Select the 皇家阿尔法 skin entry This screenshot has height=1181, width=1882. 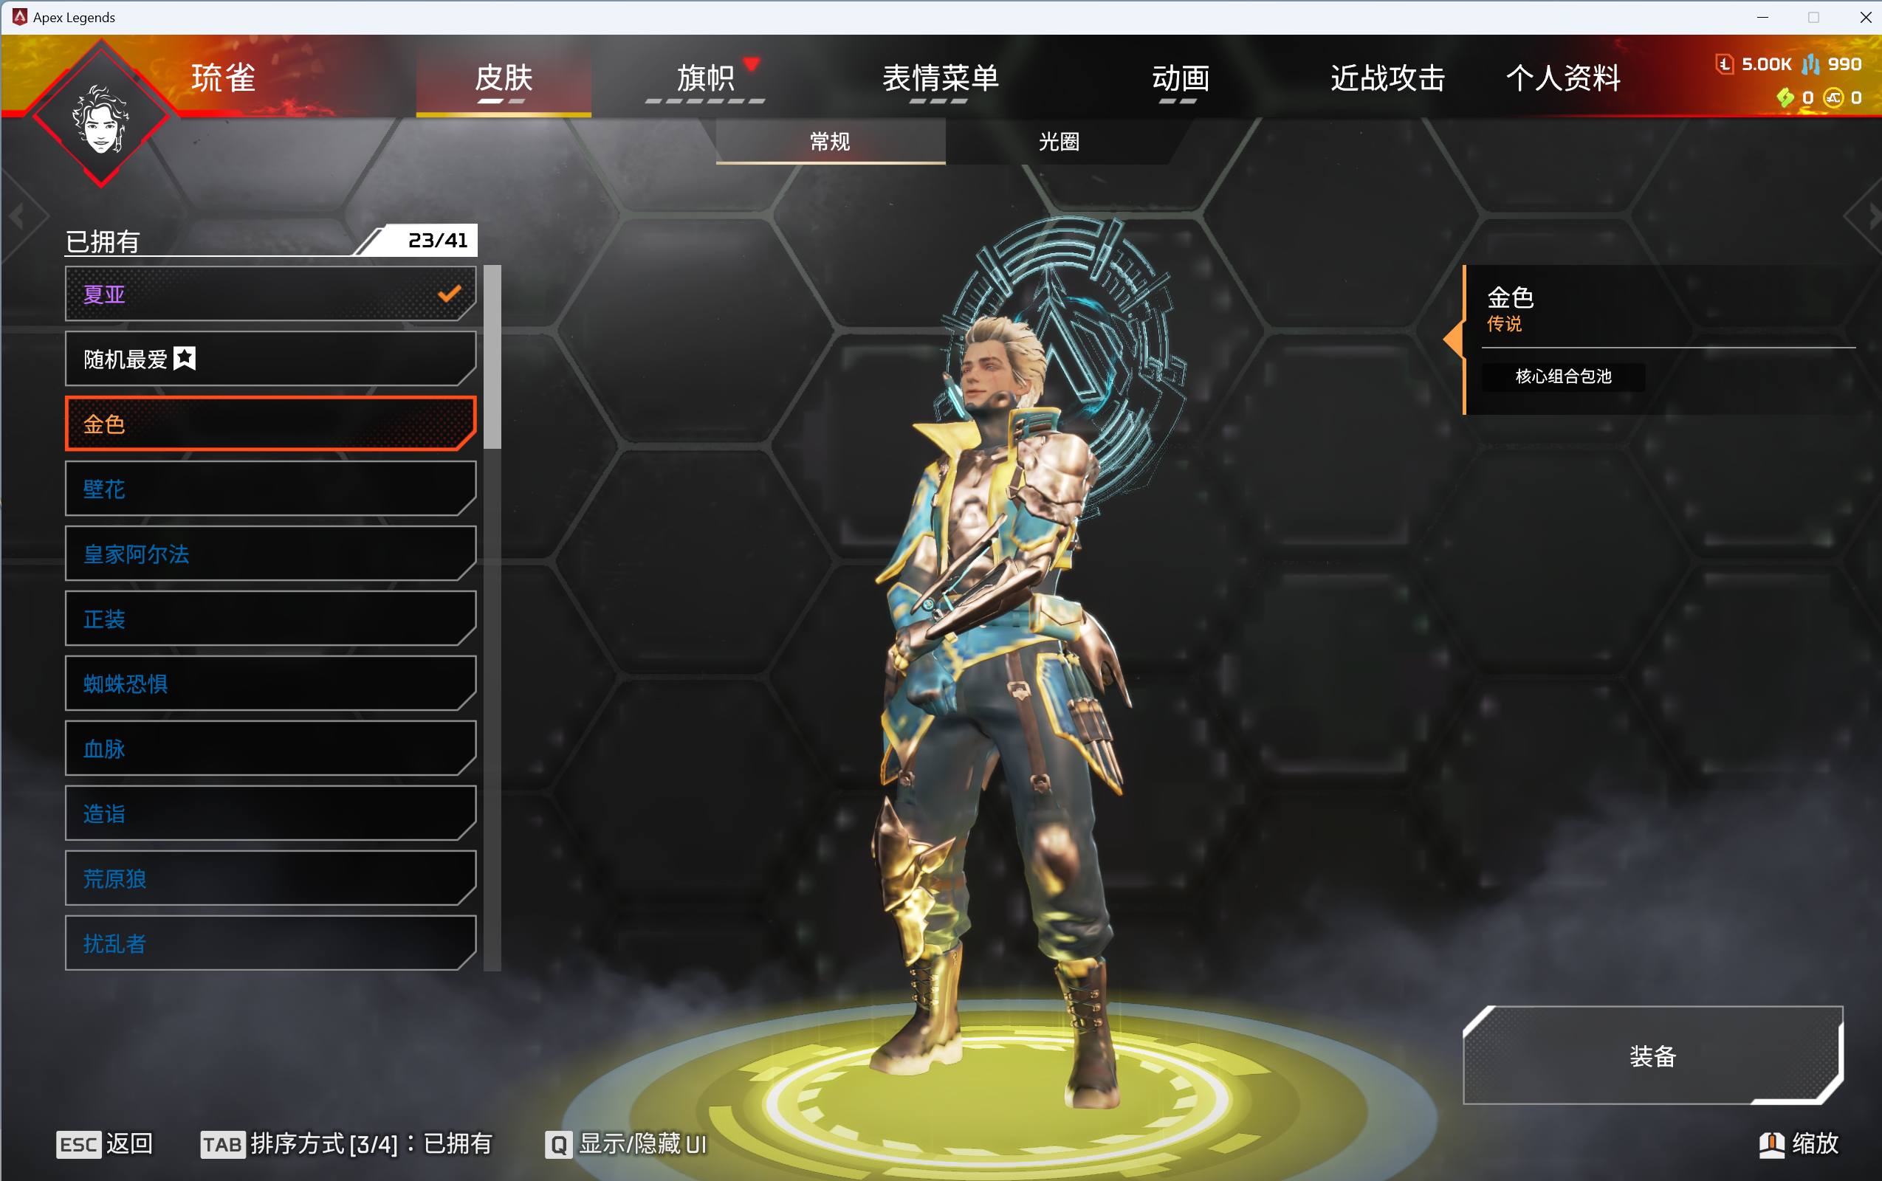270,554
